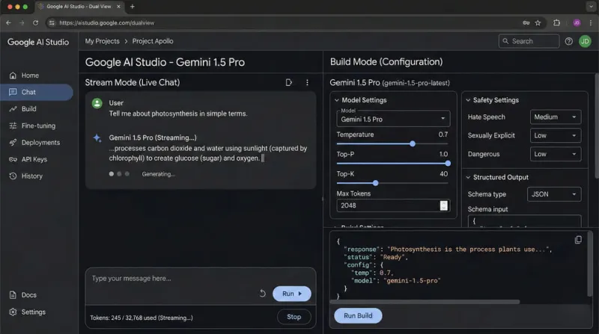Open API Keys page
The width and height of the screenshot is (599, 334).
tap(37, 159)
